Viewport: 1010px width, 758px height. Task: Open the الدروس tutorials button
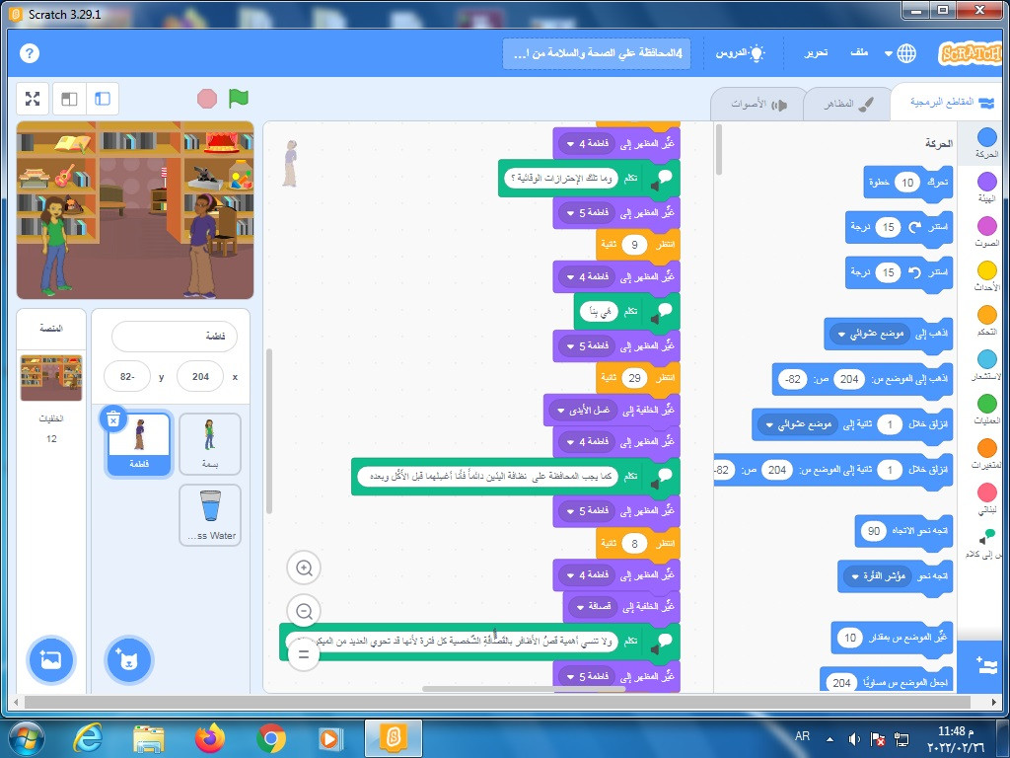pyautogui.click(x=740, y=53)
